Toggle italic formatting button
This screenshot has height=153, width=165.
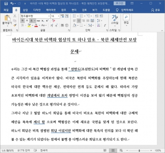pyautogui.click(x=27, y=21)
